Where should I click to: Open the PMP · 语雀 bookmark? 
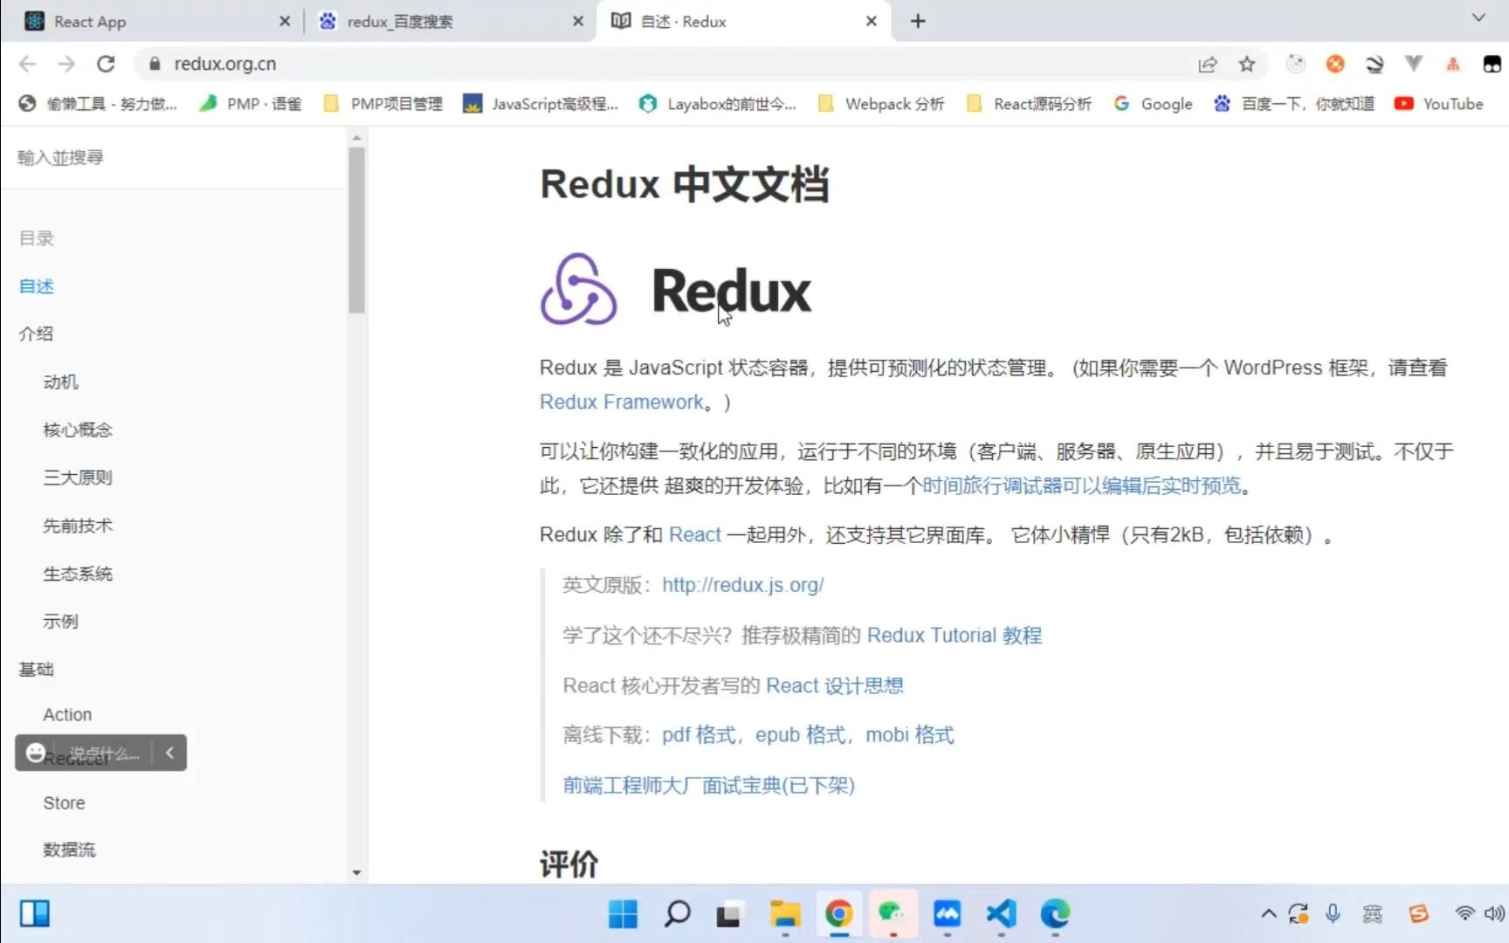(x=250, y=104)
